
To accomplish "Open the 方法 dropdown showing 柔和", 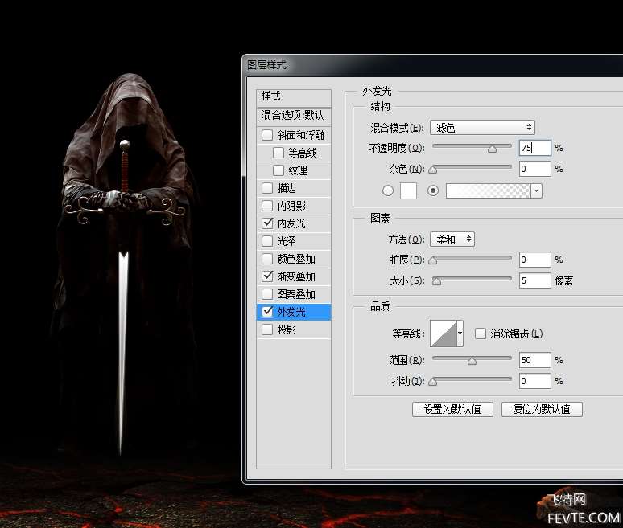I will pyautogui.click(x=452, y=239).
